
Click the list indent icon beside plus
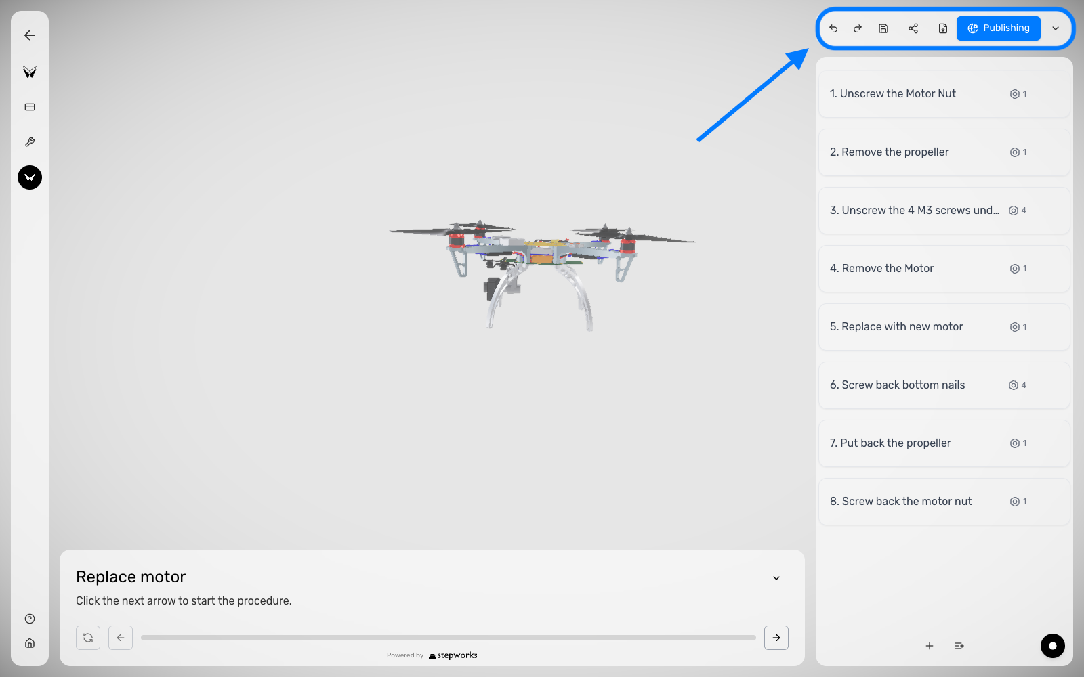click(x=959, y=646)
